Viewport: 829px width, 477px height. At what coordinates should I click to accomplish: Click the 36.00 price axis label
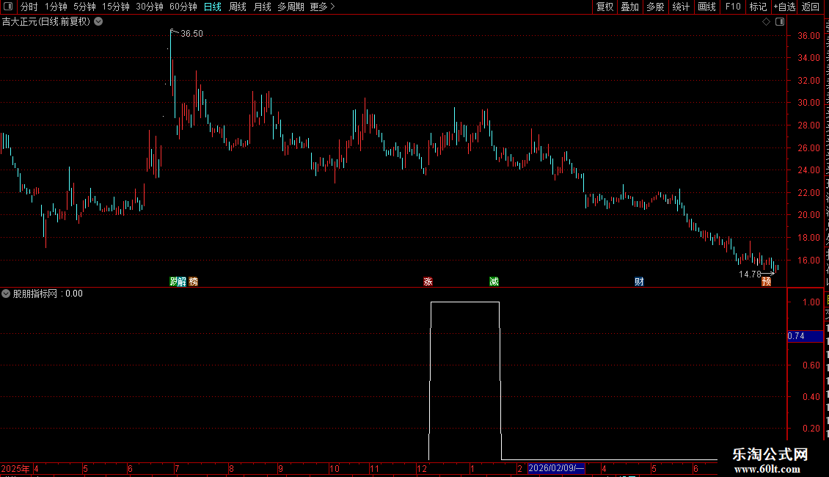point(808,35)
